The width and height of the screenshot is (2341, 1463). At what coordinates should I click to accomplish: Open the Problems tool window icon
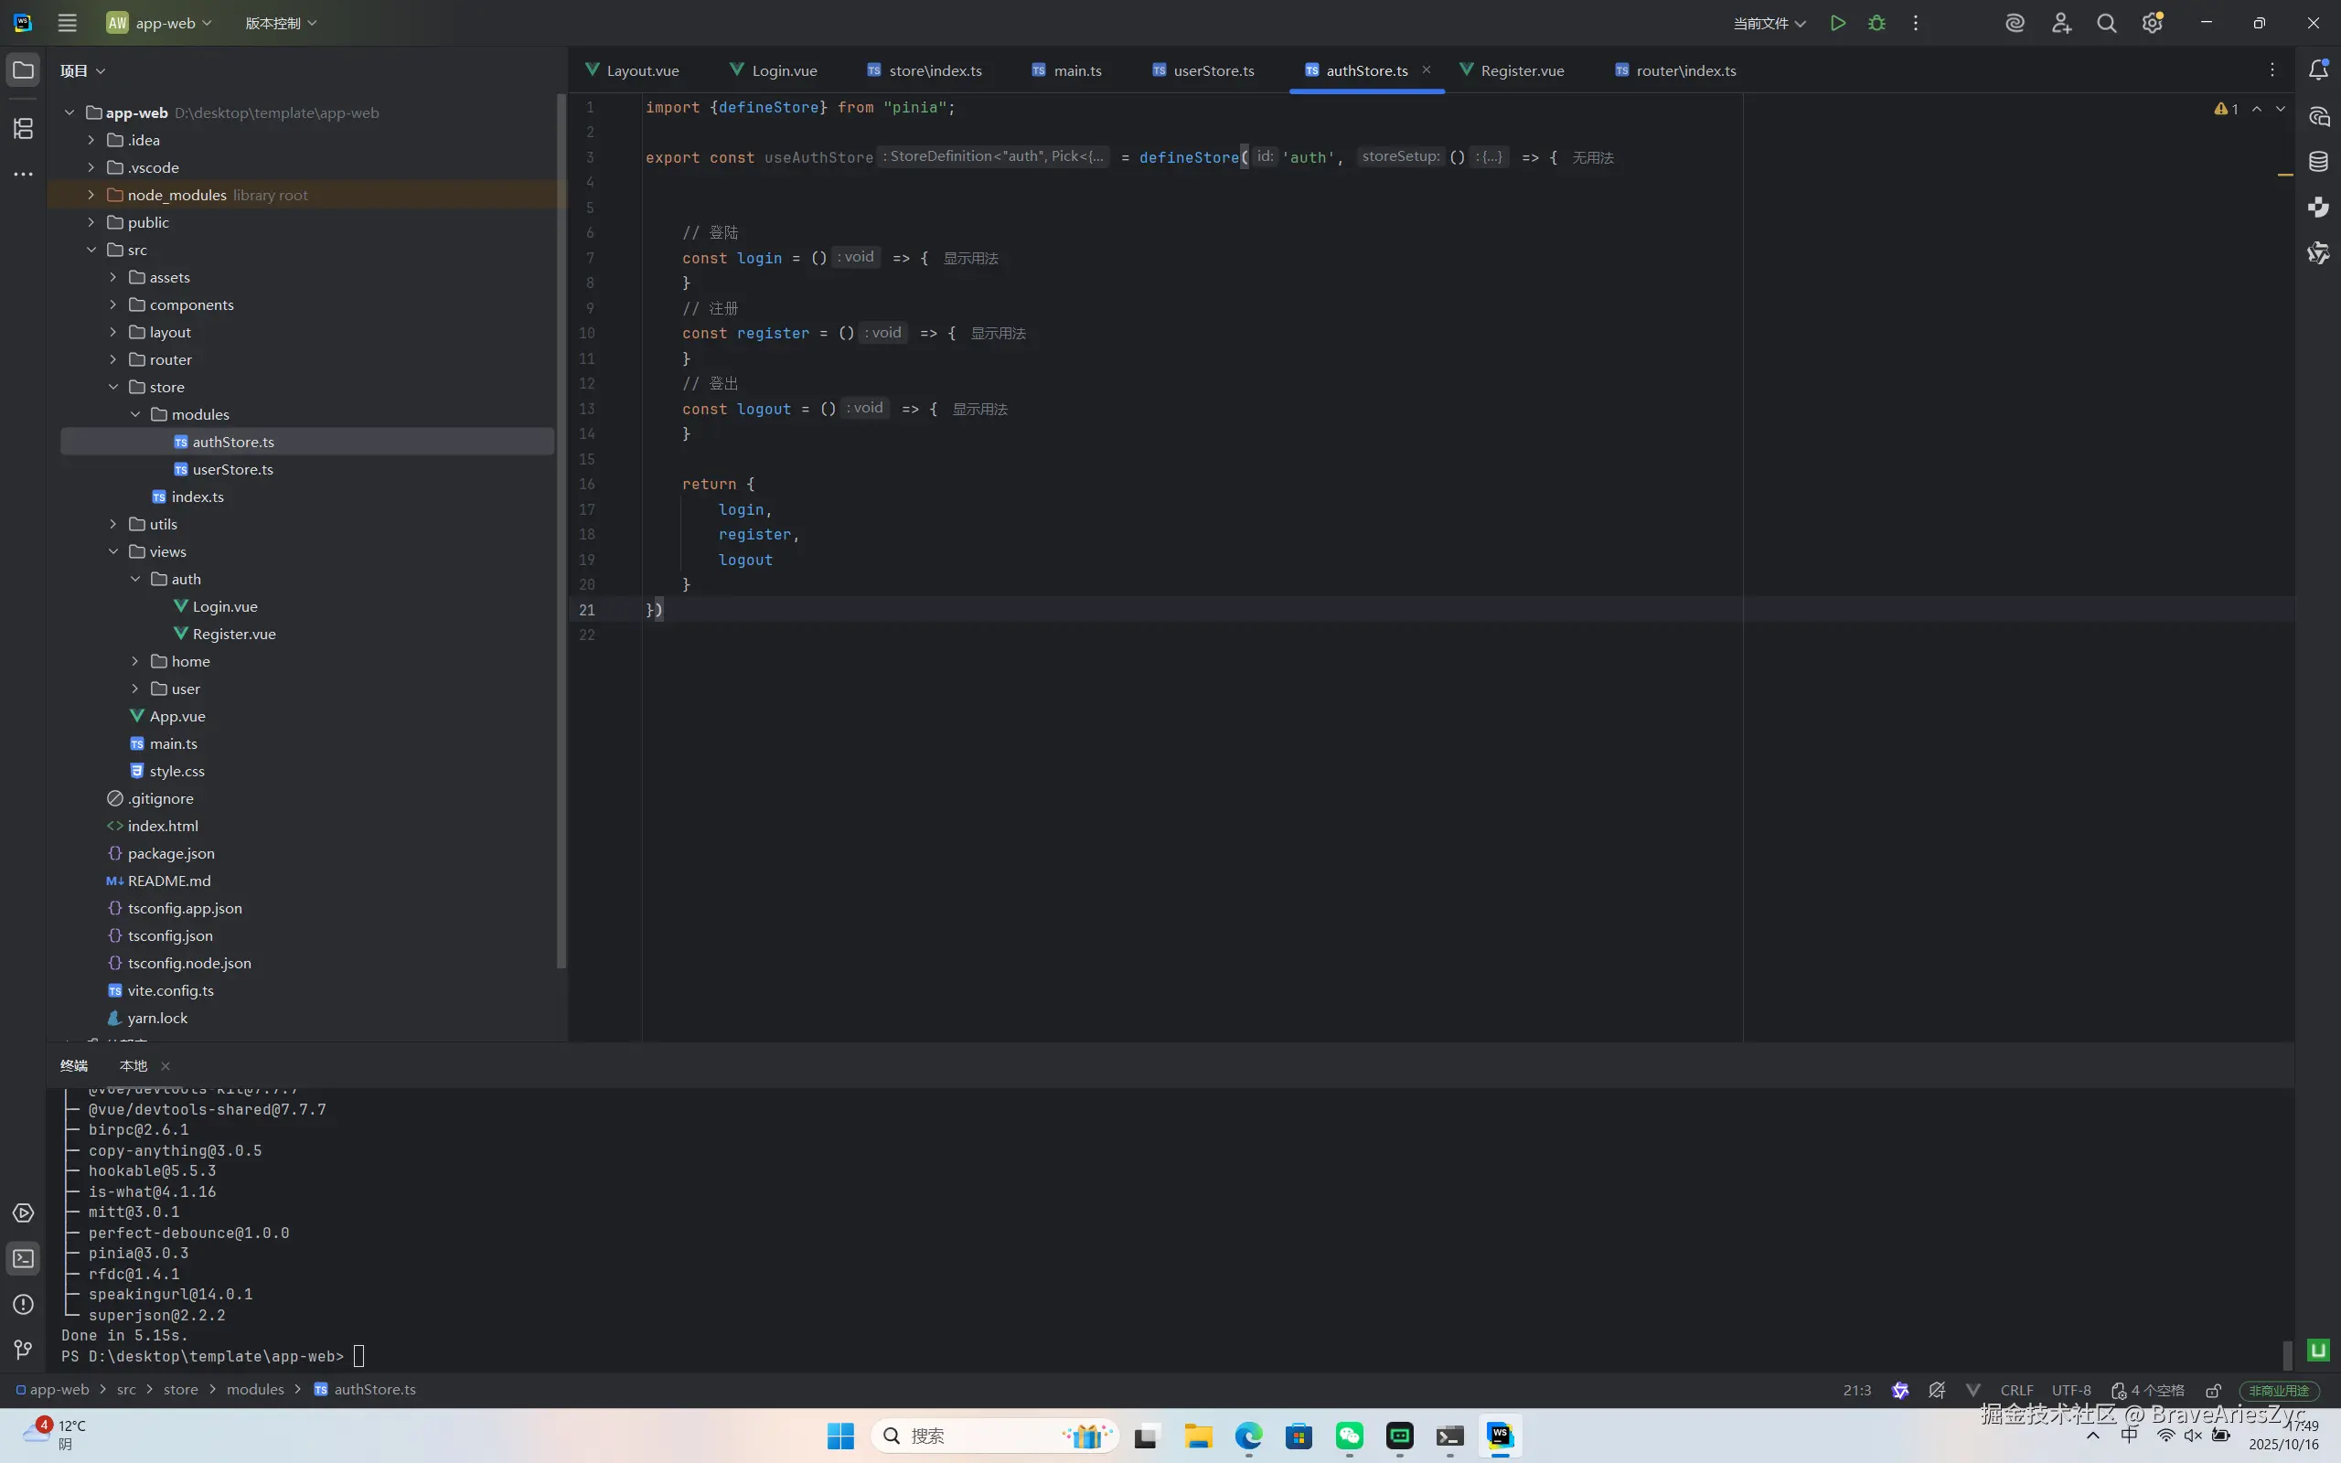[x=23, y=1304]
